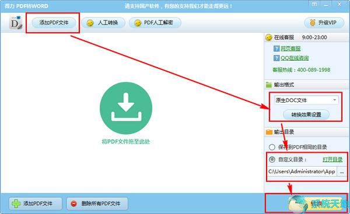Select 保存到PDF相同的目录 radio option
Viewport: 350px width, 214px height.
coord(272,148)
